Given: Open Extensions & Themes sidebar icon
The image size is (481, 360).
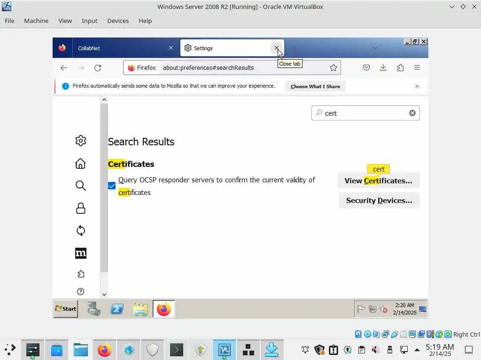Looking at the screenshot, I should click(81, 274).
